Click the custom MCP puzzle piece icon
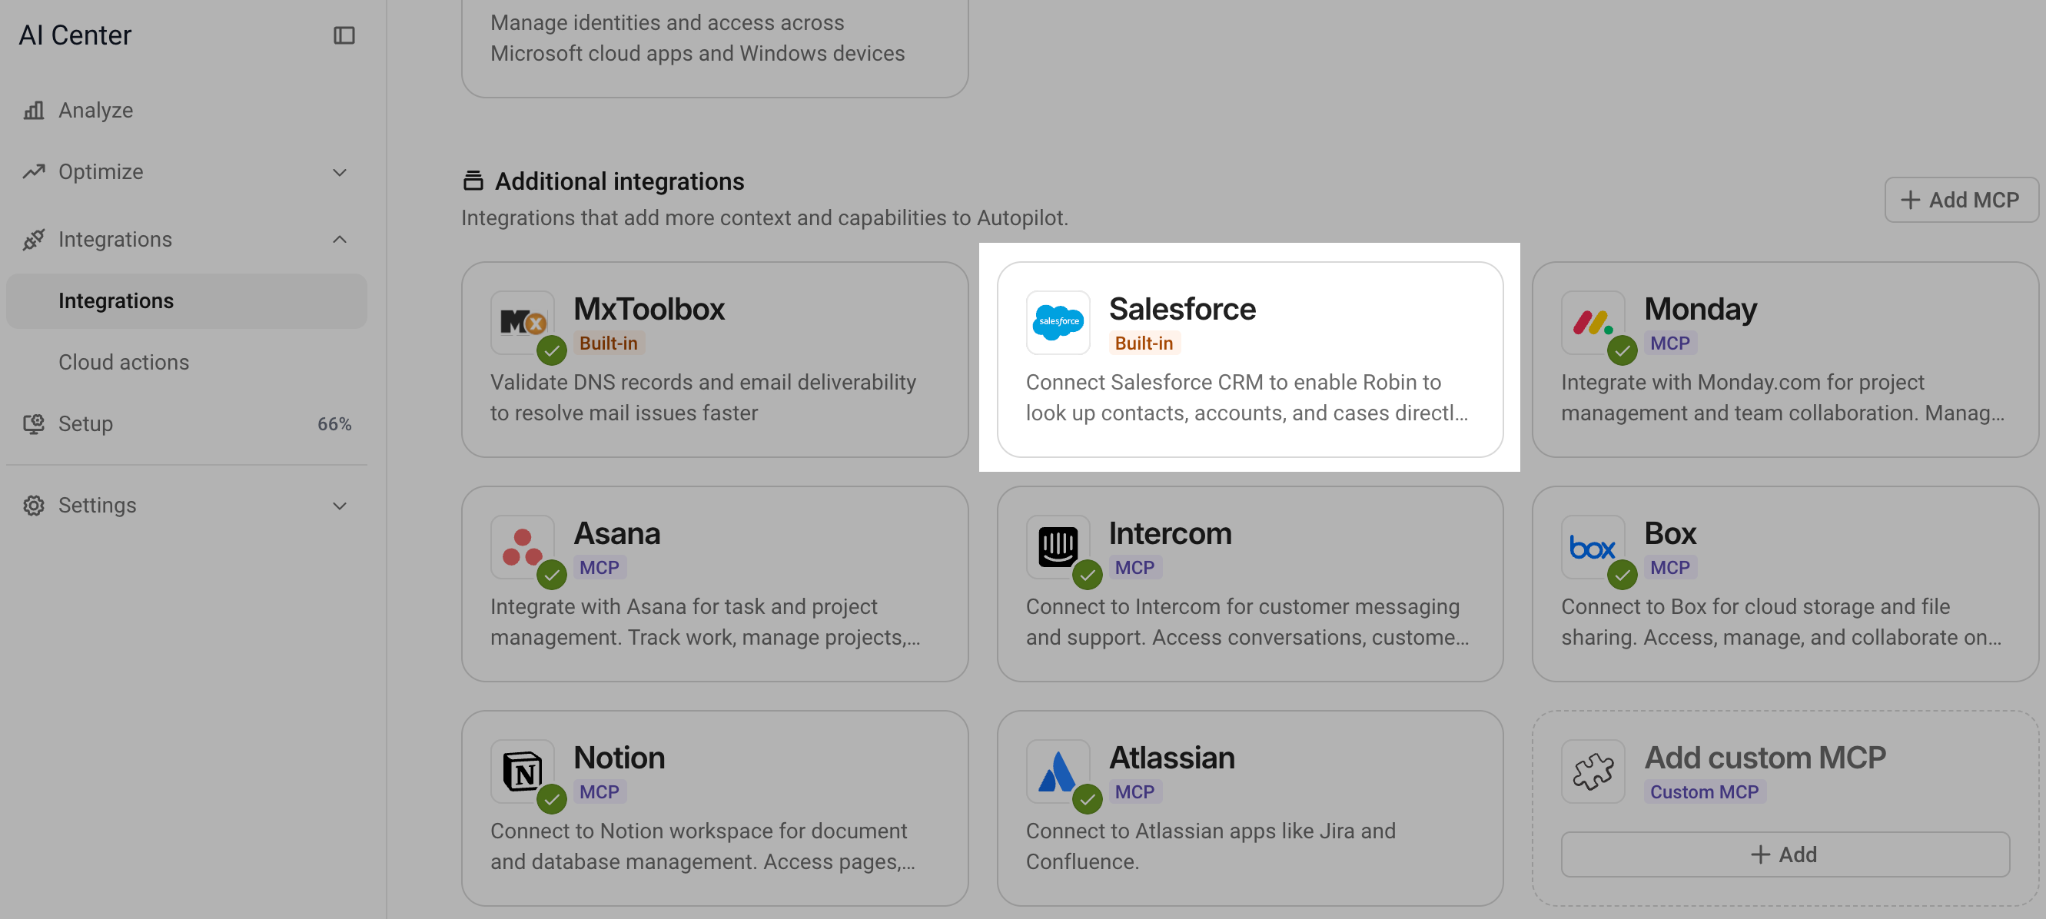 tap(1593, 771)
